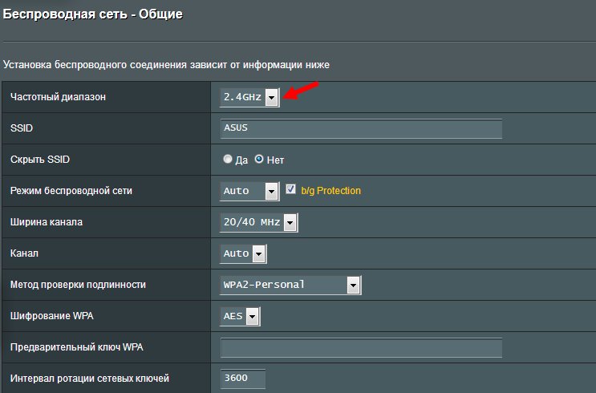
Task: Open the 20/40 MHz channel width dropdown
Action: coord(259,222)
